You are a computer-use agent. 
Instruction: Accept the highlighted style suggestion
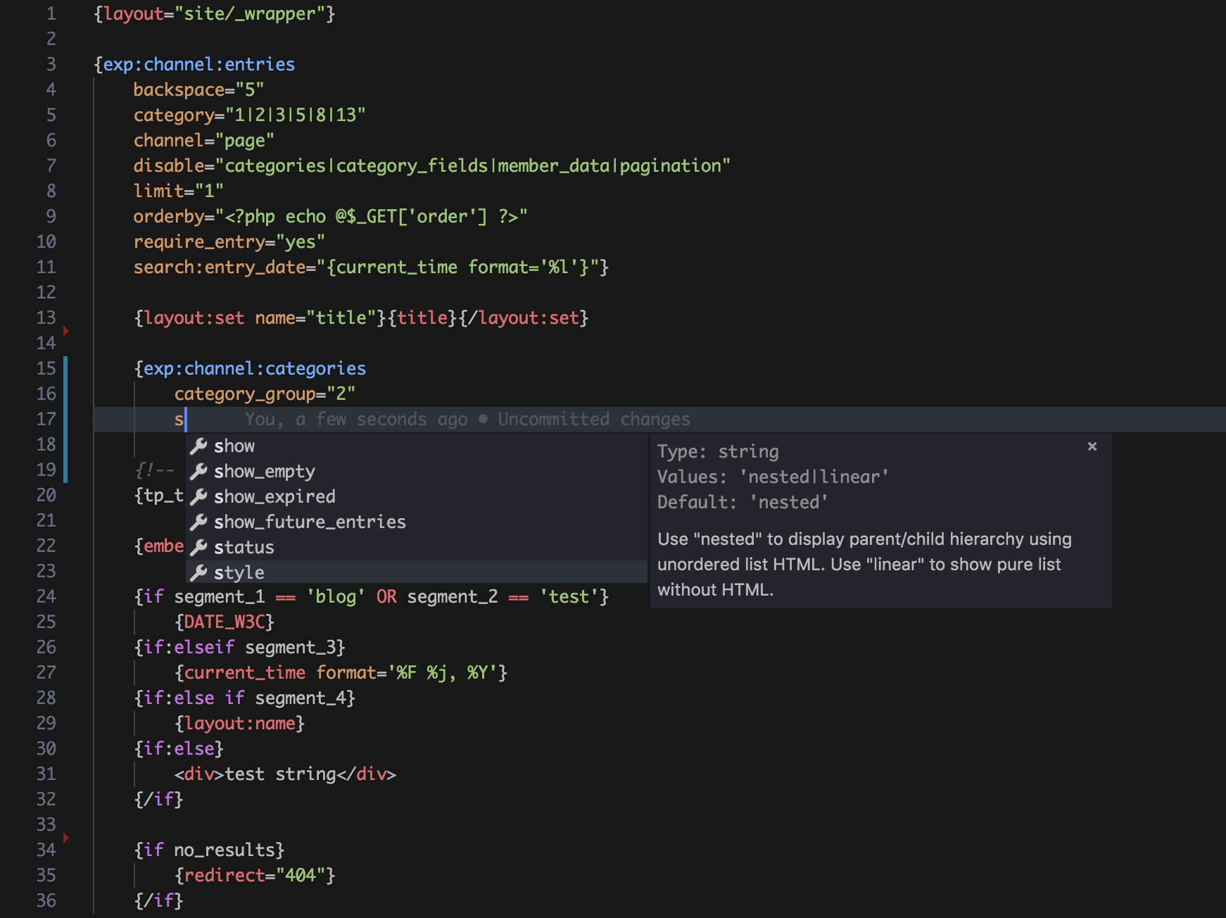(x=417, y=572)
